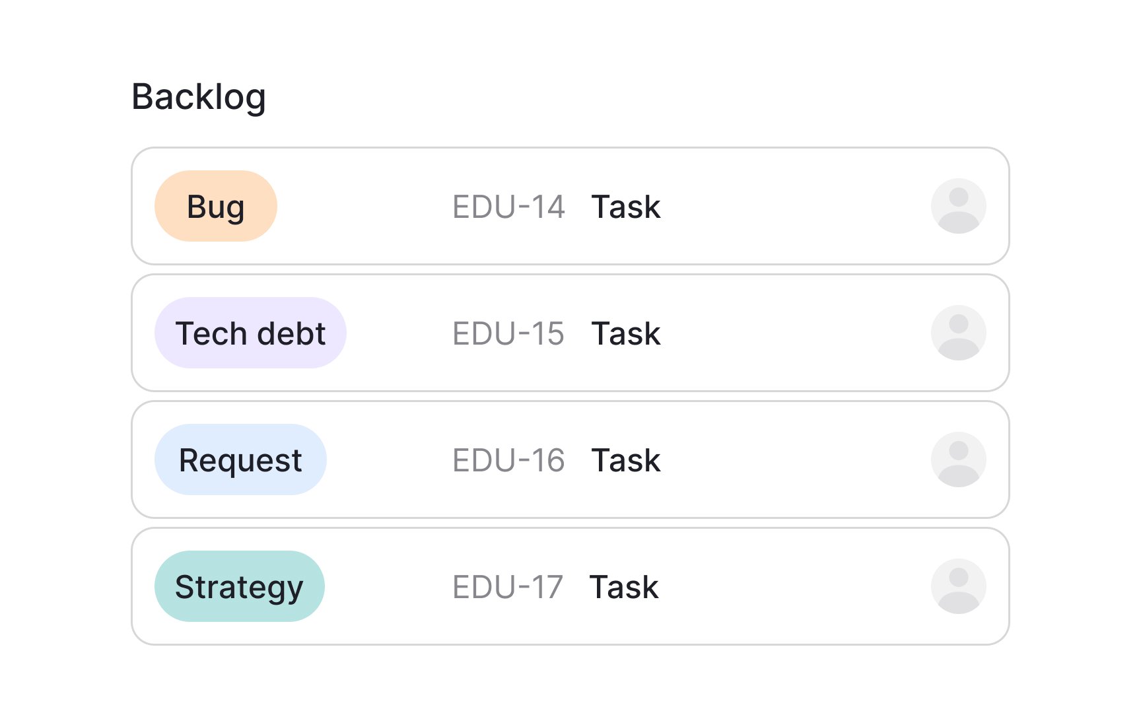
Task: Open the assignee avatar on EDU-15
Action: (x=958, y=333)
